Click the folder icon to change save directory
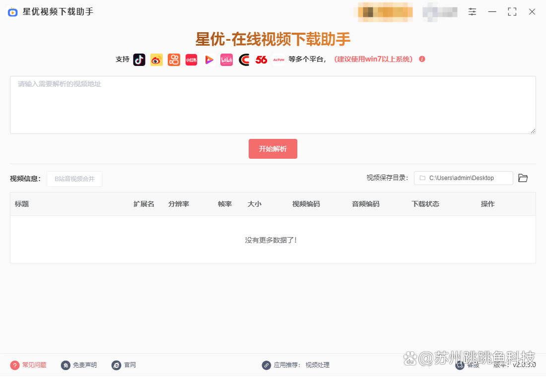Screen dimensions: 546x377 tap(523, 178)
